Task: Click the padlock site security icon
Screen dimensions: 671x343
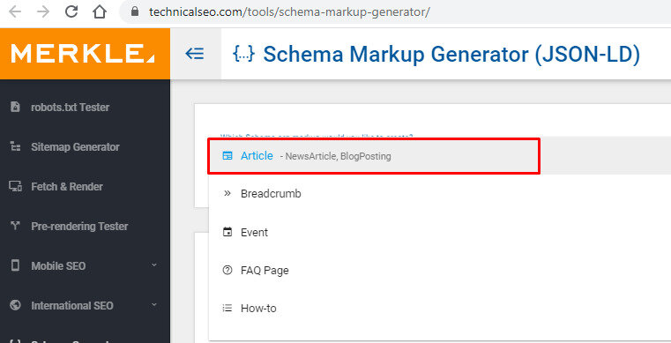Action: [135, 11]
